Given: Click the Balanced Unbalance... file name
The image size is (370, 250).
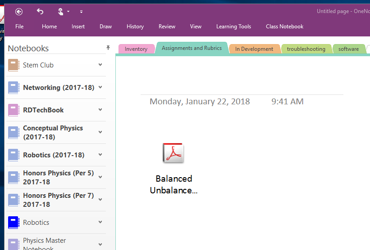Looking at the screenshot, I should point(174,184).
